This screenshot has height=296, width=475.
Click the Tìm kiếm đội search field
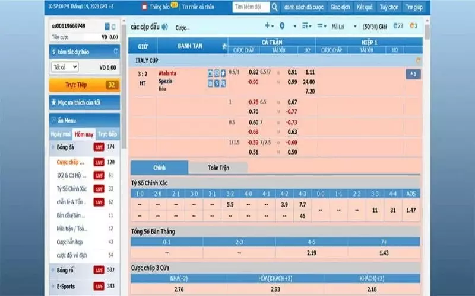tap(251, 7)
